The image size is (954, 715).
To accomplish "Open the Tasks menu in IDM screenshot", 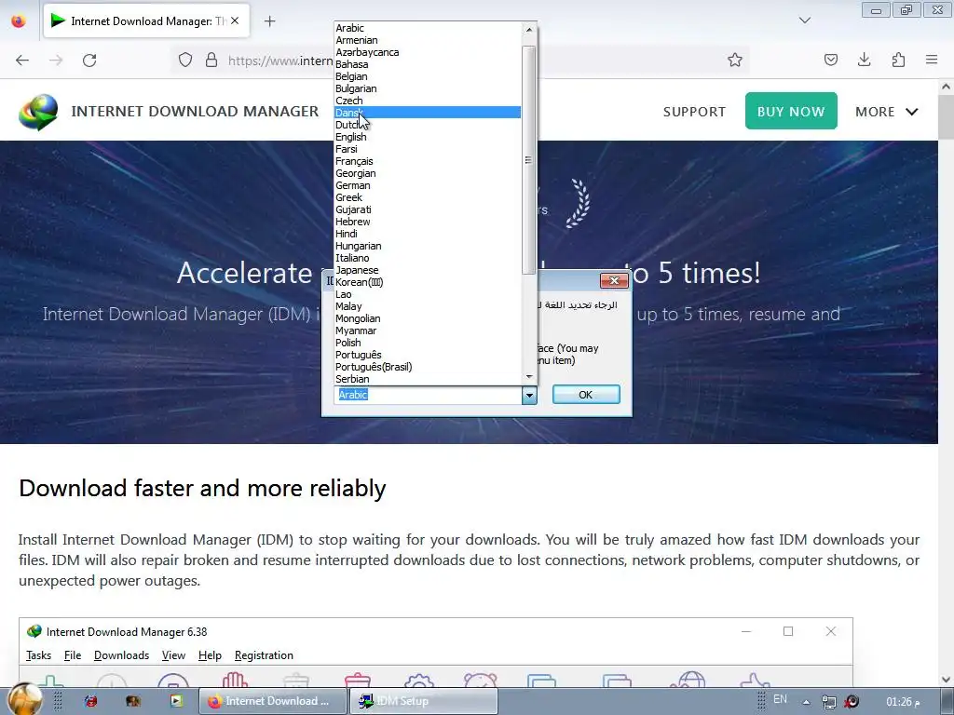I will click(x=38, y=655).
